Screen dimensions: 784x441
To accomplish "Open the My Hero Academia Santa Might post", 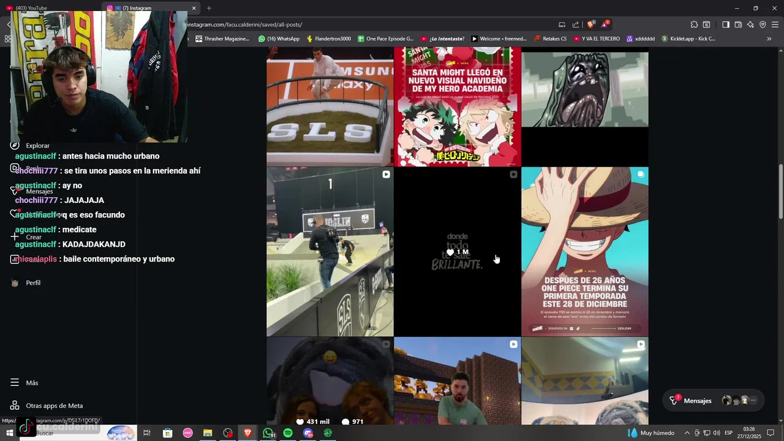I will click(x=457, y=105).
